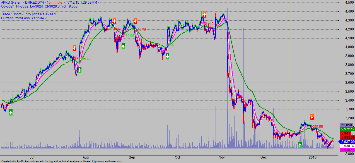Select the red 2,938.09 price tag
355x163 pixels.
click(x=348, y=137)
